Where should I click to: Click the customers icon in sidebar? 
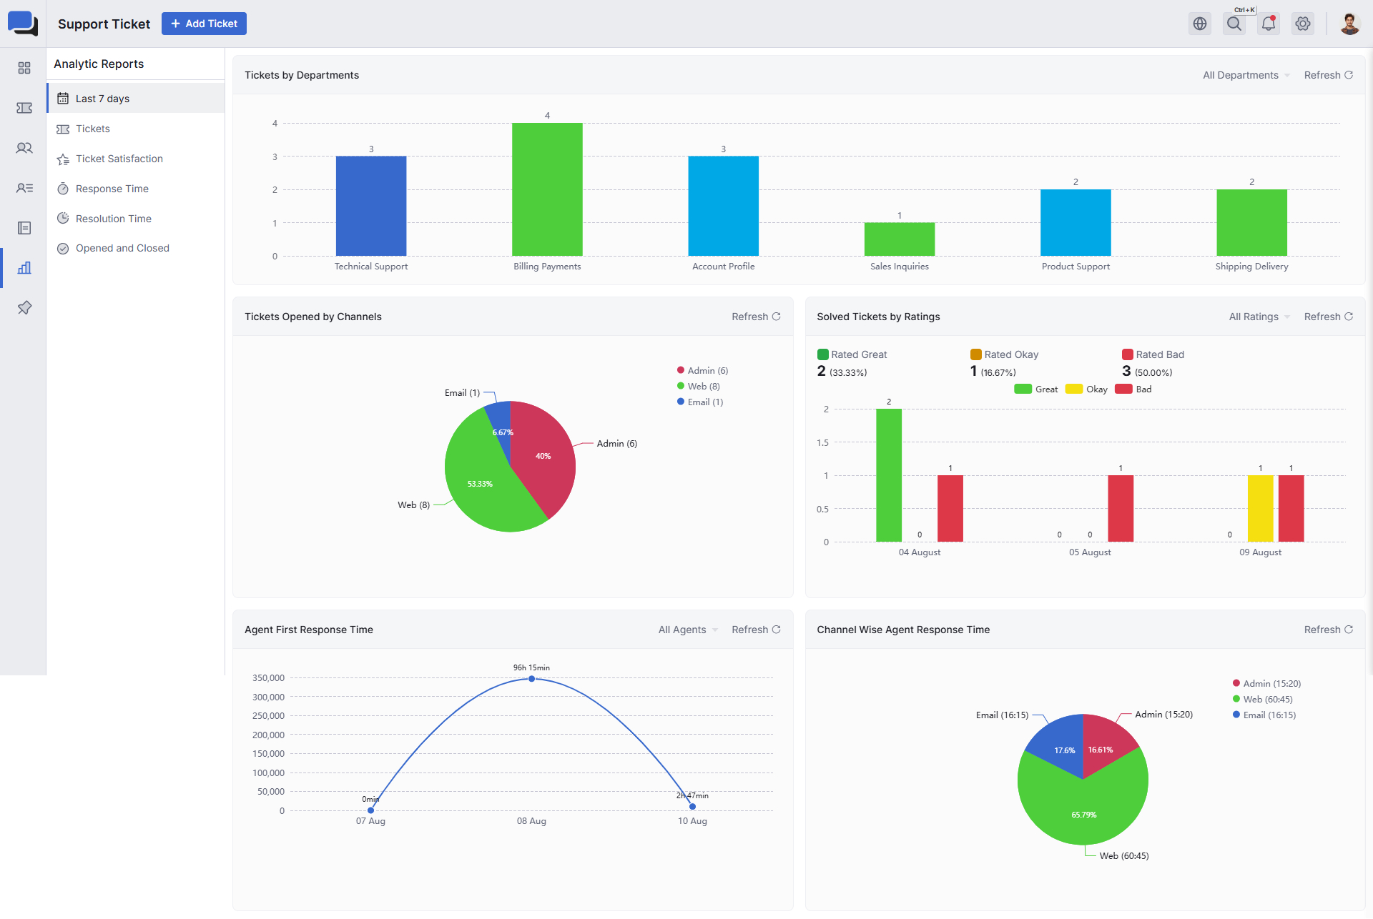click(24, 148)
